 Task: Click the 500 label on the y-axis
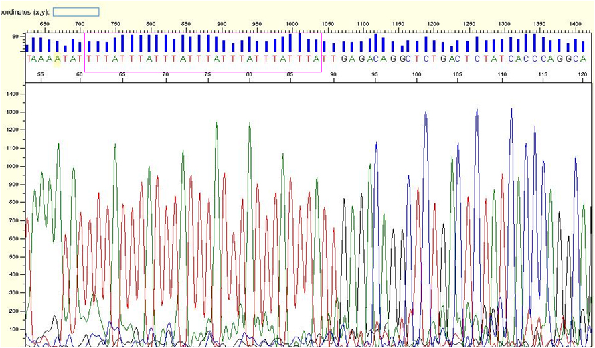point(15,257)
